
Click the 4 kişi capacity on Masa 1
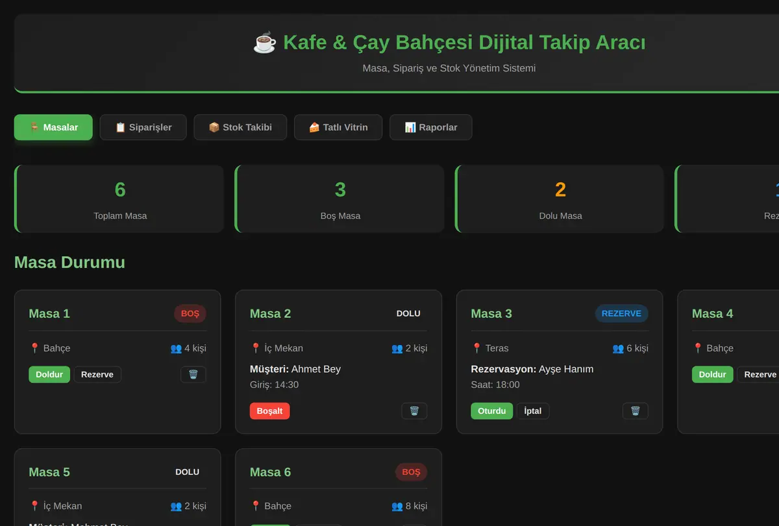188,348
